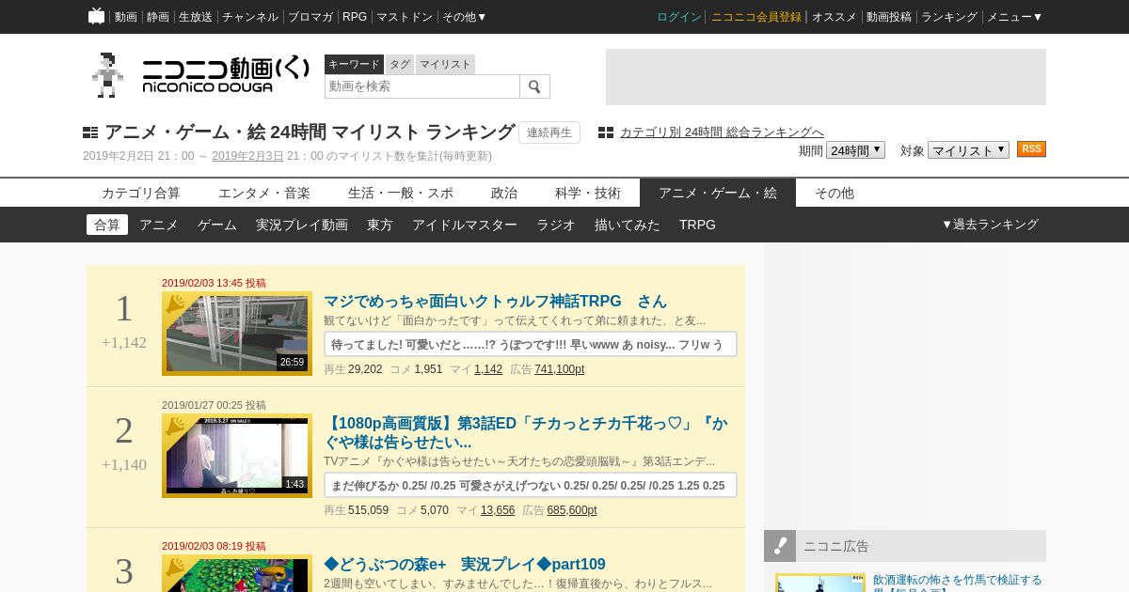Click the ad megaphone badge on the rank 2 thumbnail
Viewport: 1129px width, 592px height.
click(175, 426)
